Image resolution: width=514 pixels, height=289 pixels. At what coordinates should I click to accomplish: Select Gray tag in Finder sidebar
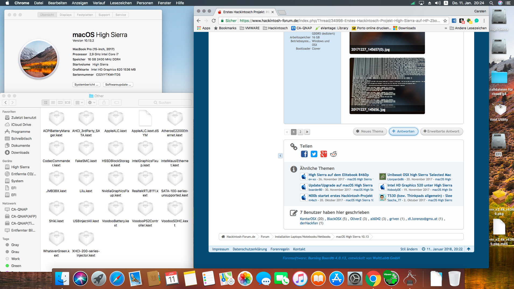click(x=15, y=245)
